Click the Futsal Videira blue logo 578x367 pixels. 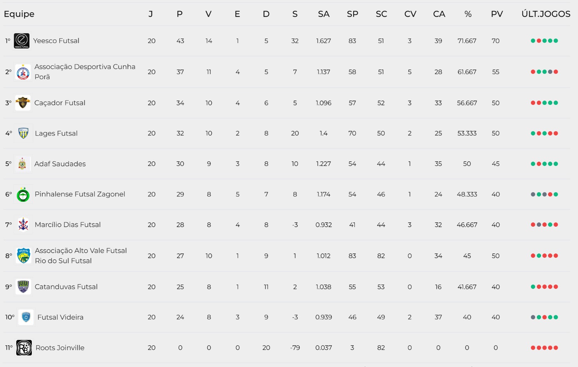26,317
